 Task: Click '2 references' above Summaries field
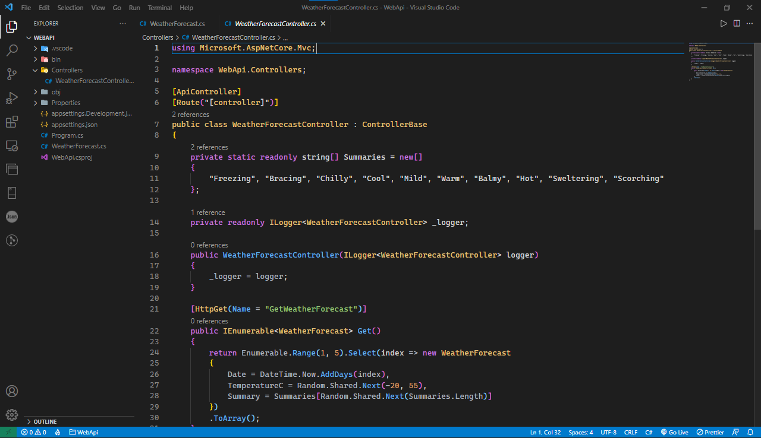(209, 147)
